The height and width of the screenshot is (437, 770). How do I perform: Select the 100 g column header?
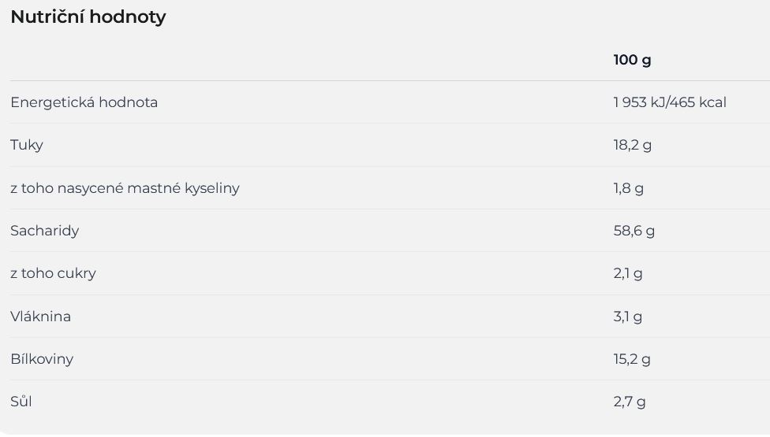[x=632, y=60]
